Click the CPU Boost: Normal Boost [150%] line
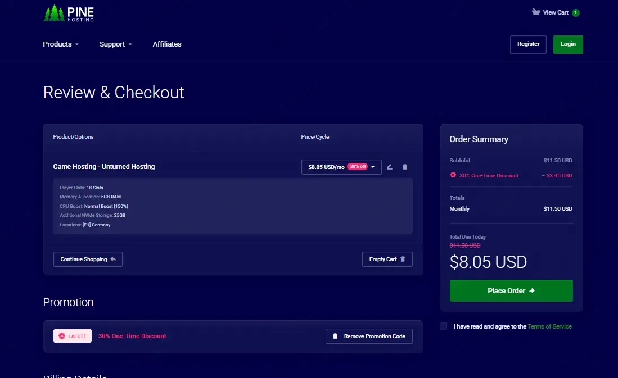The height and width of the screenshot is (378, 618). 94,206
